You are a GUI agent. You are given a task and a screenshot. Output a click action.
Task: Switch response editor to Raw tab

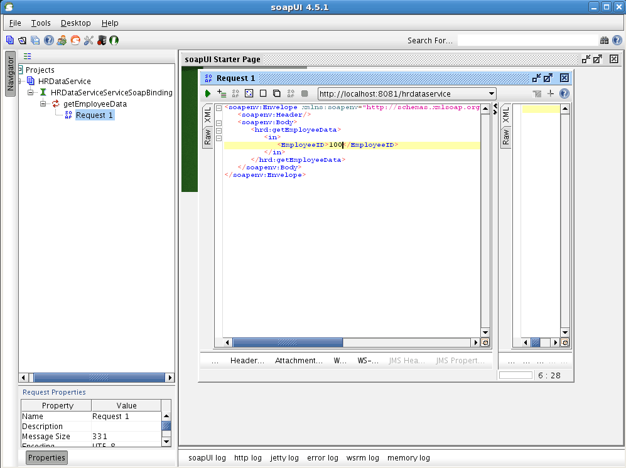tap(506, 137)
